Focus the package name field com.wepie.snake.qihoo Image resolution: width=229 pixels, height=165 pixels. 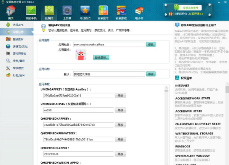point(109,44)
